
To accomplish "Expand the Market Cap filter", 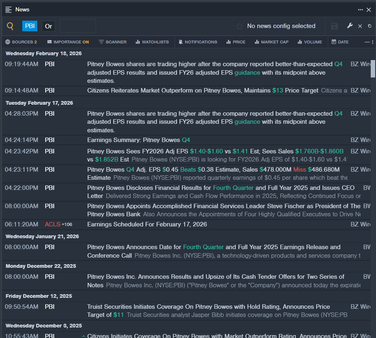I will [x=271, y=42].
